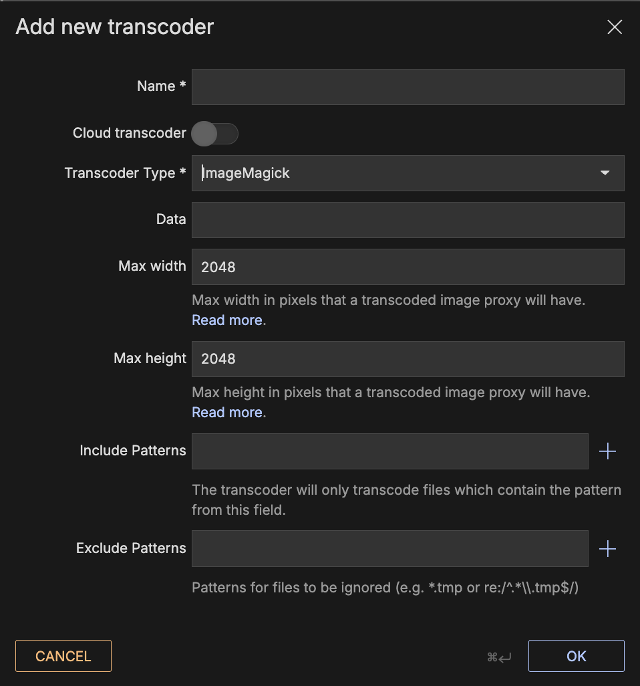Viewport: 640px width, 686px height.
Task: Open Read more link under Max width
Action: click(226, 320)
